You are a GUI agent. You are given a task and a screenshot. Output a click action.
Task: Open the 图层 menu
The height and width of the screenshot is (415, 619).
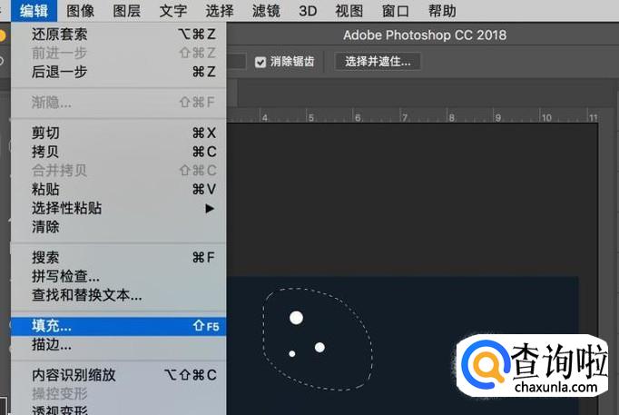[x=126, y=11]
